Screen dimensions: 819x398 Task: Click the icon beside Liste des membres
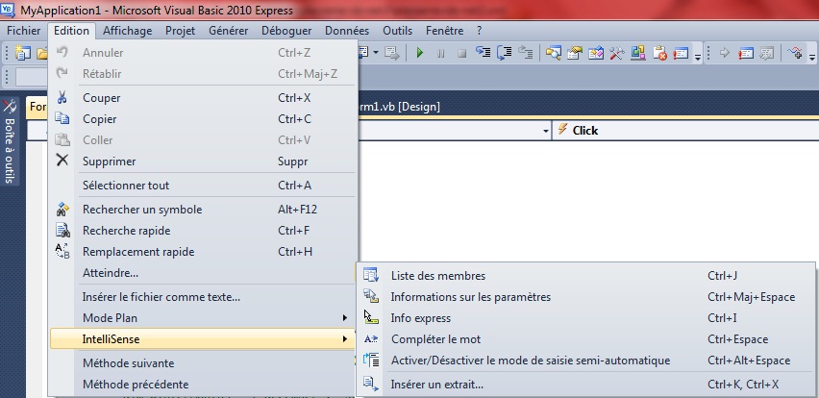pos(371,275)
